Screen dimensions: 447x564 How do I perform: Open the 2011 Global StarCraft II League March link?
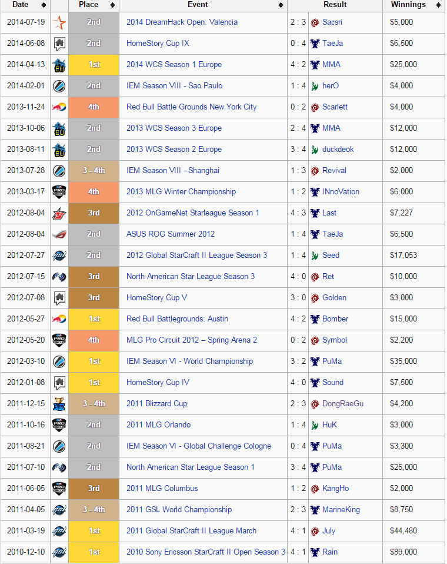(192, 530)
